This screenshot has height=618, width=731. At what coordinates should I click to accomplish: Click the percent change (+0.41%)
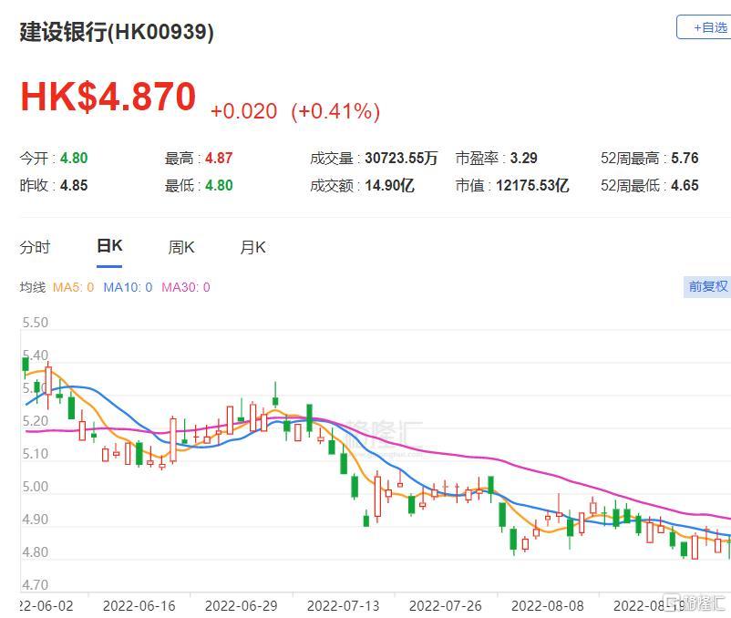click(x=335, y=112)
